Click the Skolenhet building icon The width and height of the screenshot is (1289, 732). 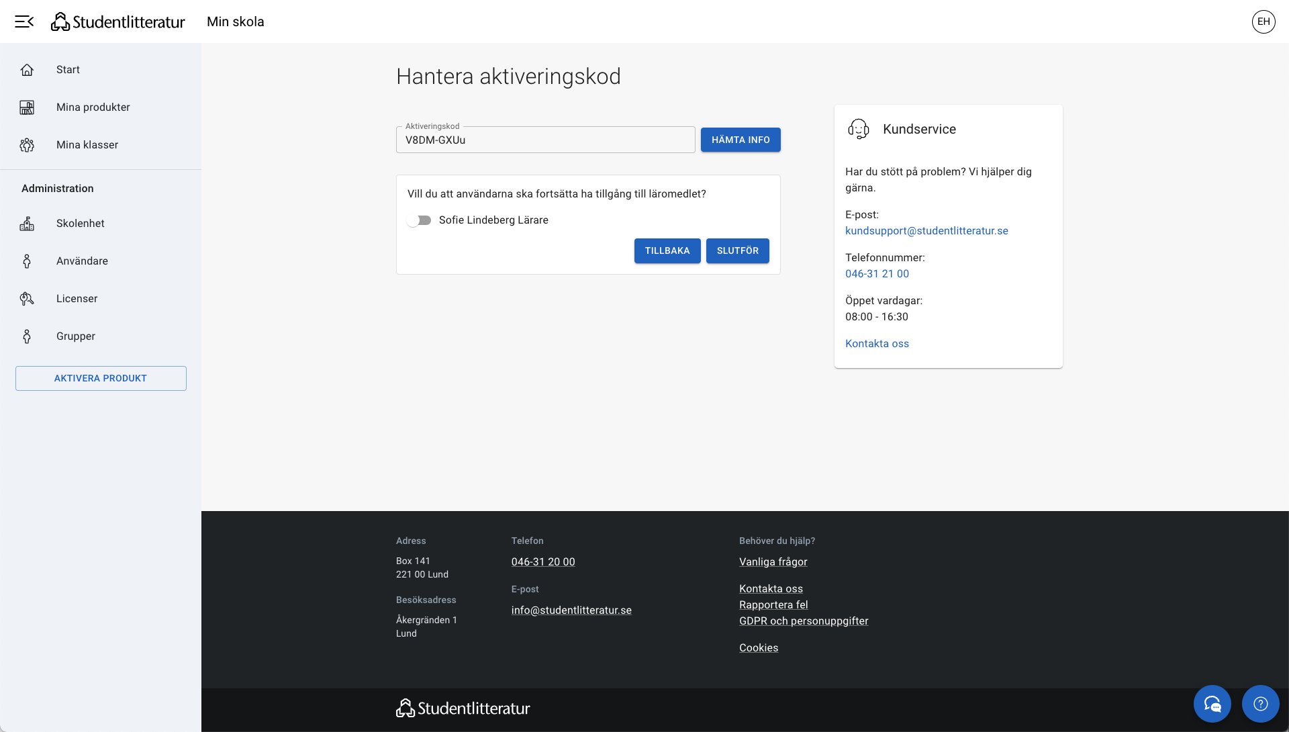[x=27, y=224]
